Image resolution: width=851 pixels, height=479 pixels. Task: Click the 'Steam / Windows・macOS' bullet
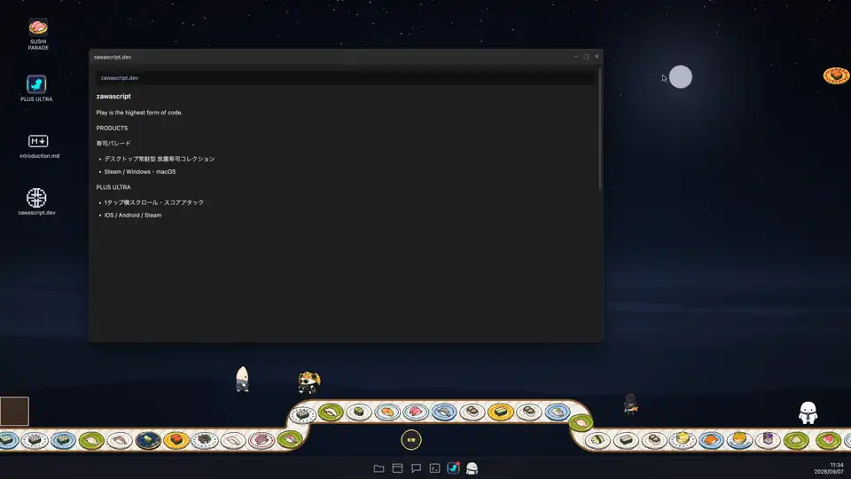click(140, 171)
